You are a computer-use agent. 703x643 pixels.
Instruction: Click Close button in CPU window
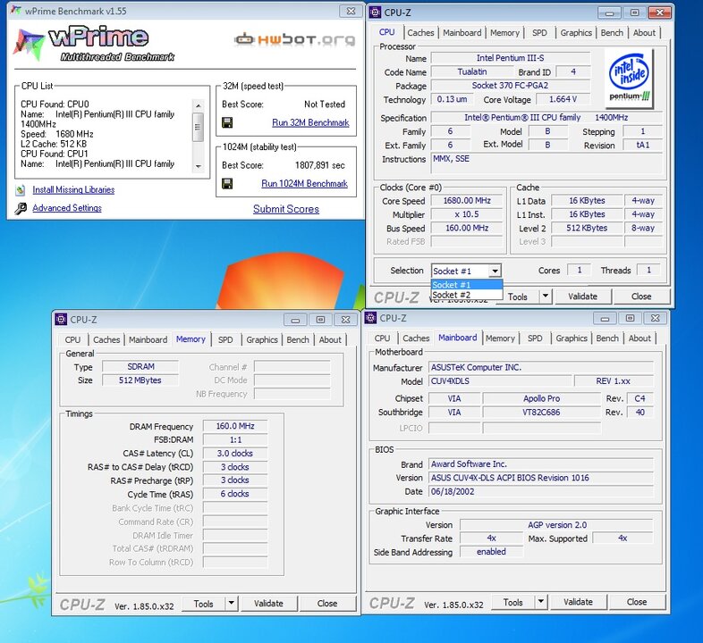point(641,296)
